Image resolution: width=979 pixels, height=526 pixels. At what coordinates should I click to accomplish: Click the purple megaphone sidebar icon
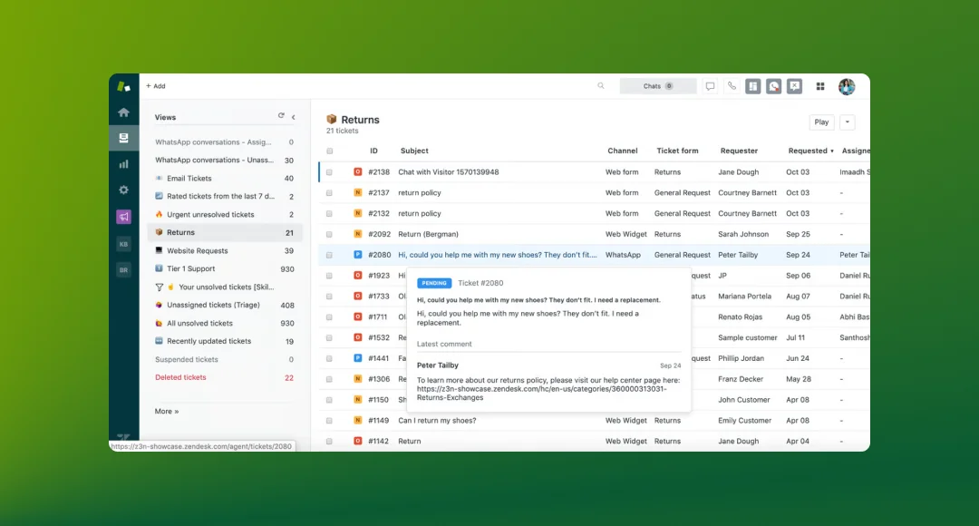click(x=124, y=216)
